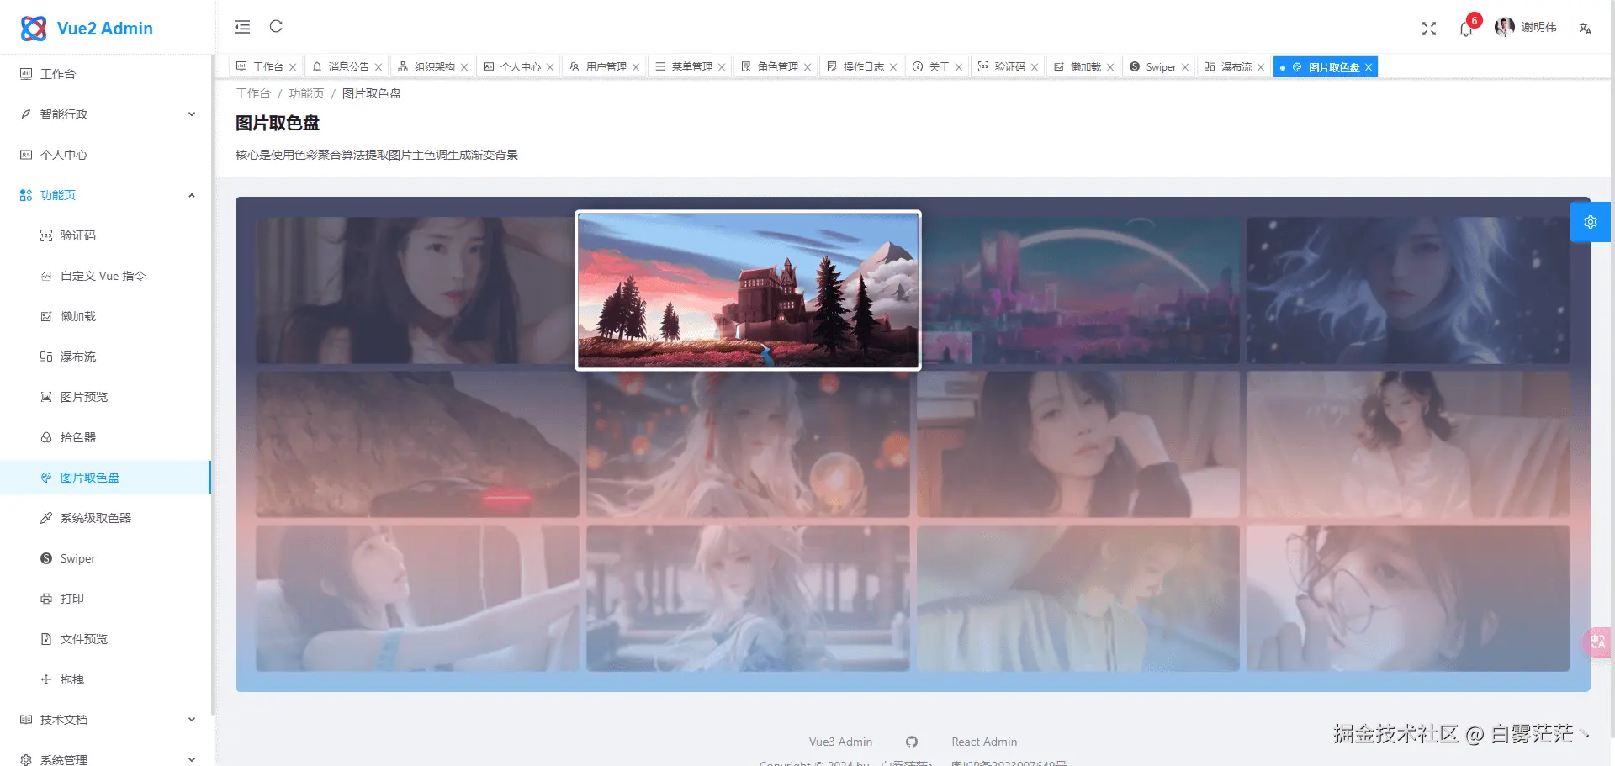Open the GitHub icon link in the footer

click(x=912, y=742)
